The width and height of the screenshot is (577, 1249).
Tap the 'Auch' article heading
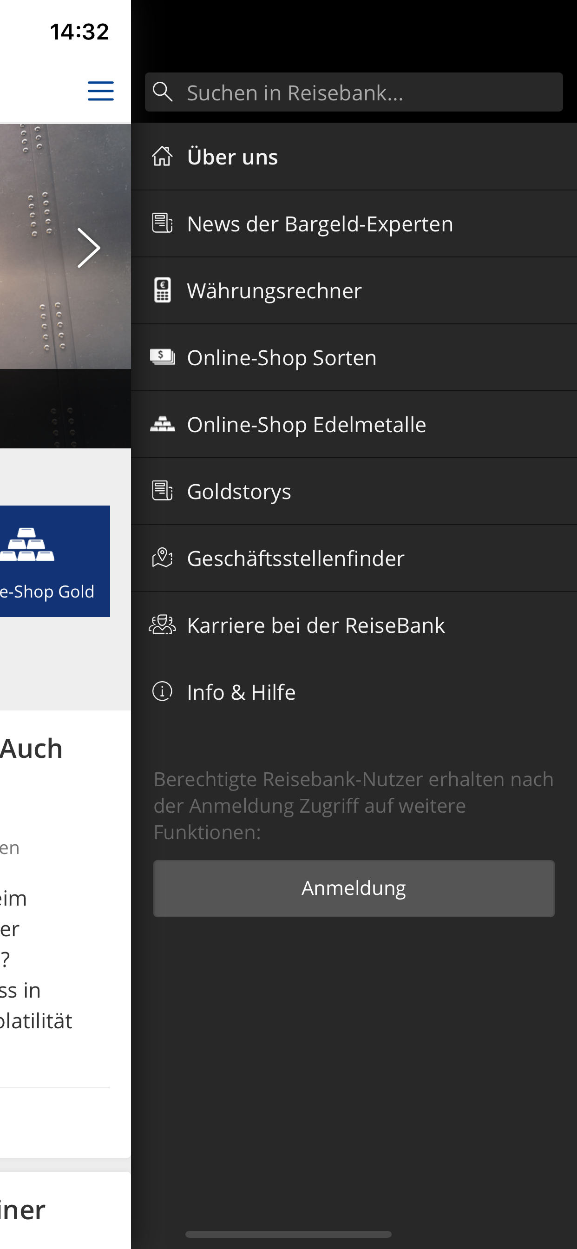click(x=32, y=748)
